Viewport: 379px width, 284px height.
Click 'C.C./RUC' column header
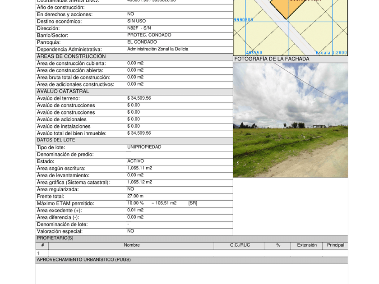click(x=240, y=245)
